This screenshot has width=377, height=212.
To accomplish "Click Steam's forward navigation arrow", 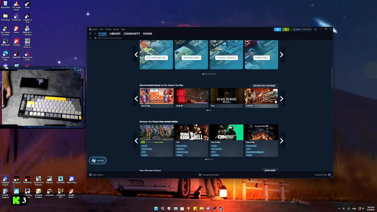I will pyautogui.click(x=95, y=34).
